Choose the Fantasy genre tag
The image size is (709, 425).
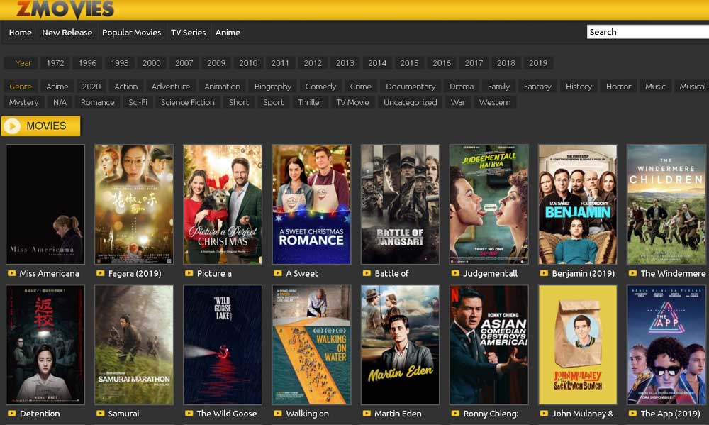[x=537, y=87]
